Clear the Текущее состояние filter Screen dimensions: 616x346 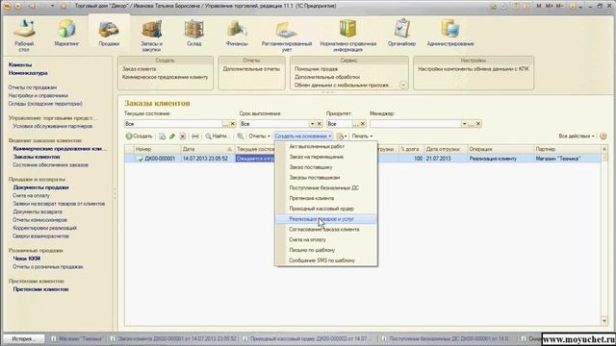(233, 124)
